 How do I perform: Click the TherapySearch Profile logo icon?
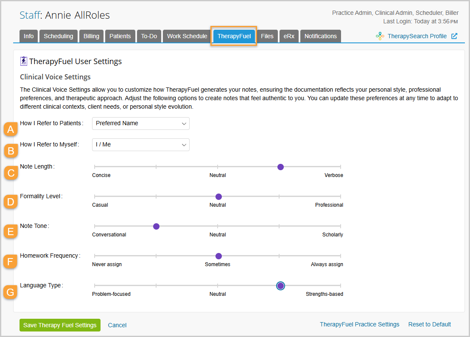click(380, 36)
